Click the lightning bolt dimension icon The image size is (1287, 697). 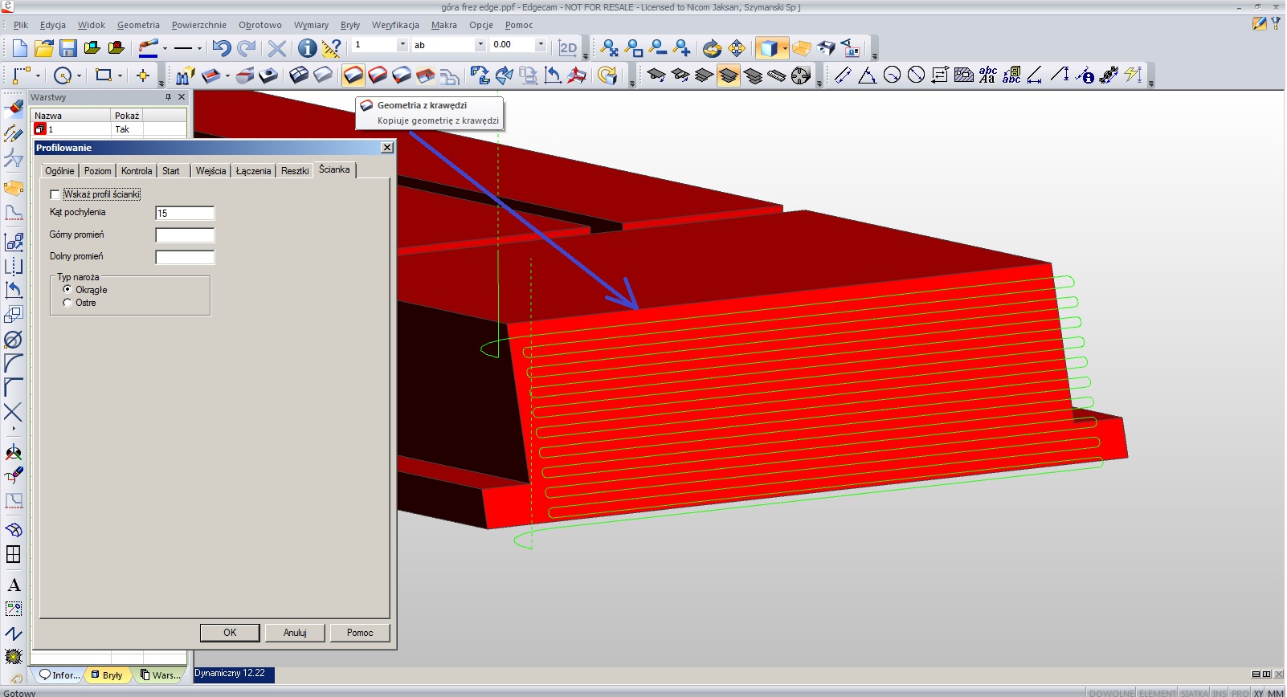tap(1133, 75)
